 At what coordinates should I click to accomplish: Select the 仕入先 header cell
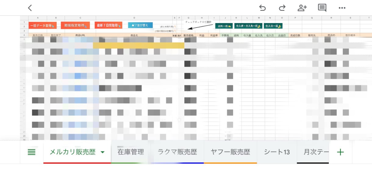tap(259, 35)
